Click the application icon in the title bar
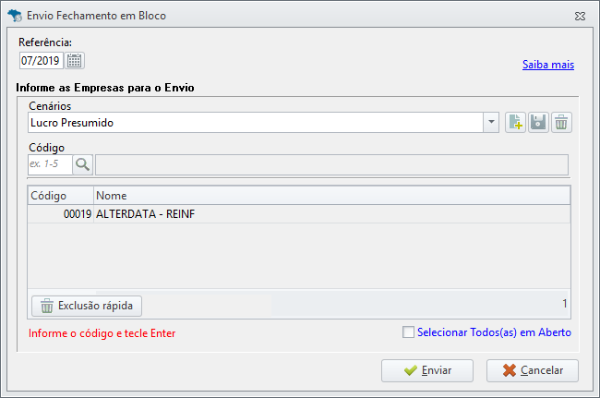This screenshot has height=398, width=600. pyautogui.click(x=15, y=16)
